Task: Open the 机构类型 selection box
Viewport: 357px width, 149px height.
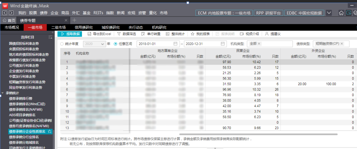Action: pyautogui.click(x=270, y=44)
